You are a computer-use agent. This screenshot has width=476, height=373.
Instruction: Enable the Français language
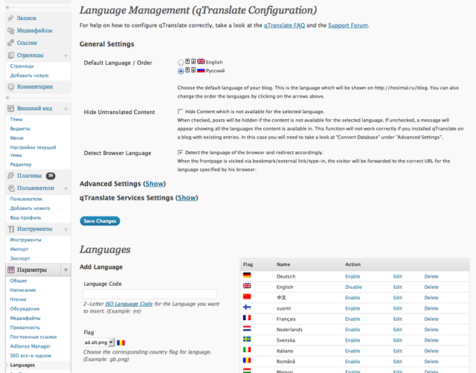(x=353, y=319)
